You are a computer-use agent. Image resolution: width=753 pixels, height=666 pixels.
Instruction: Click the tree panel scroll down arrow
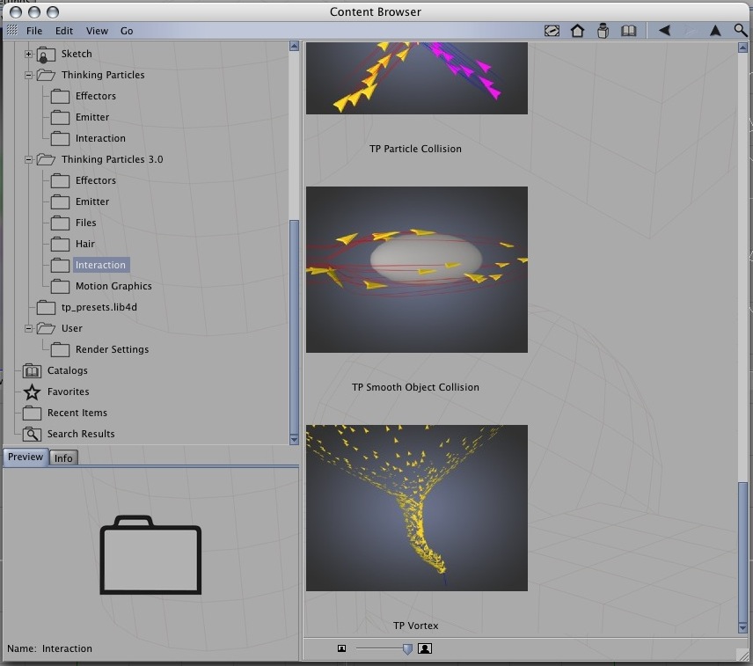coord(295,439)
